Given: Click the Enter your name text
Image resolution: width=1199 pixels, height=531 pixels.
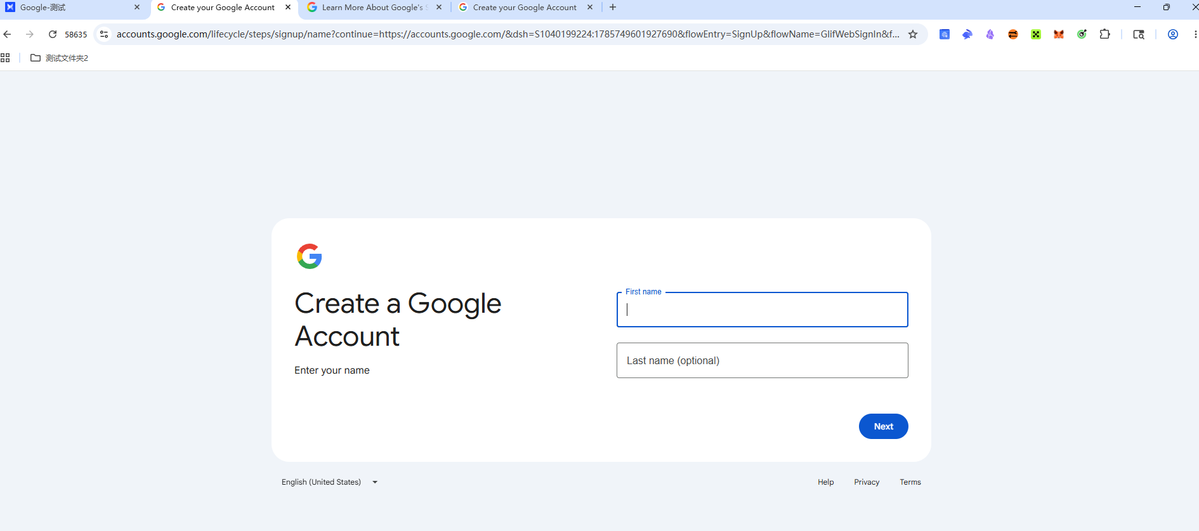Looking at the screenshot, I should [x=332, y=370].
